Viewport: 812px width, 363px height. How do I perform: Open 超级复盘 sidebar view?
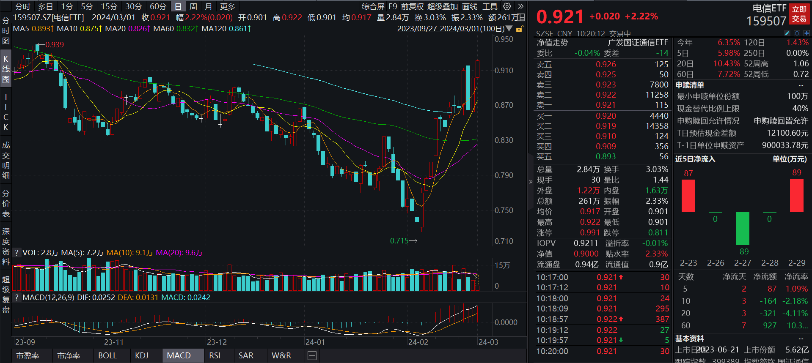[6, 295]
